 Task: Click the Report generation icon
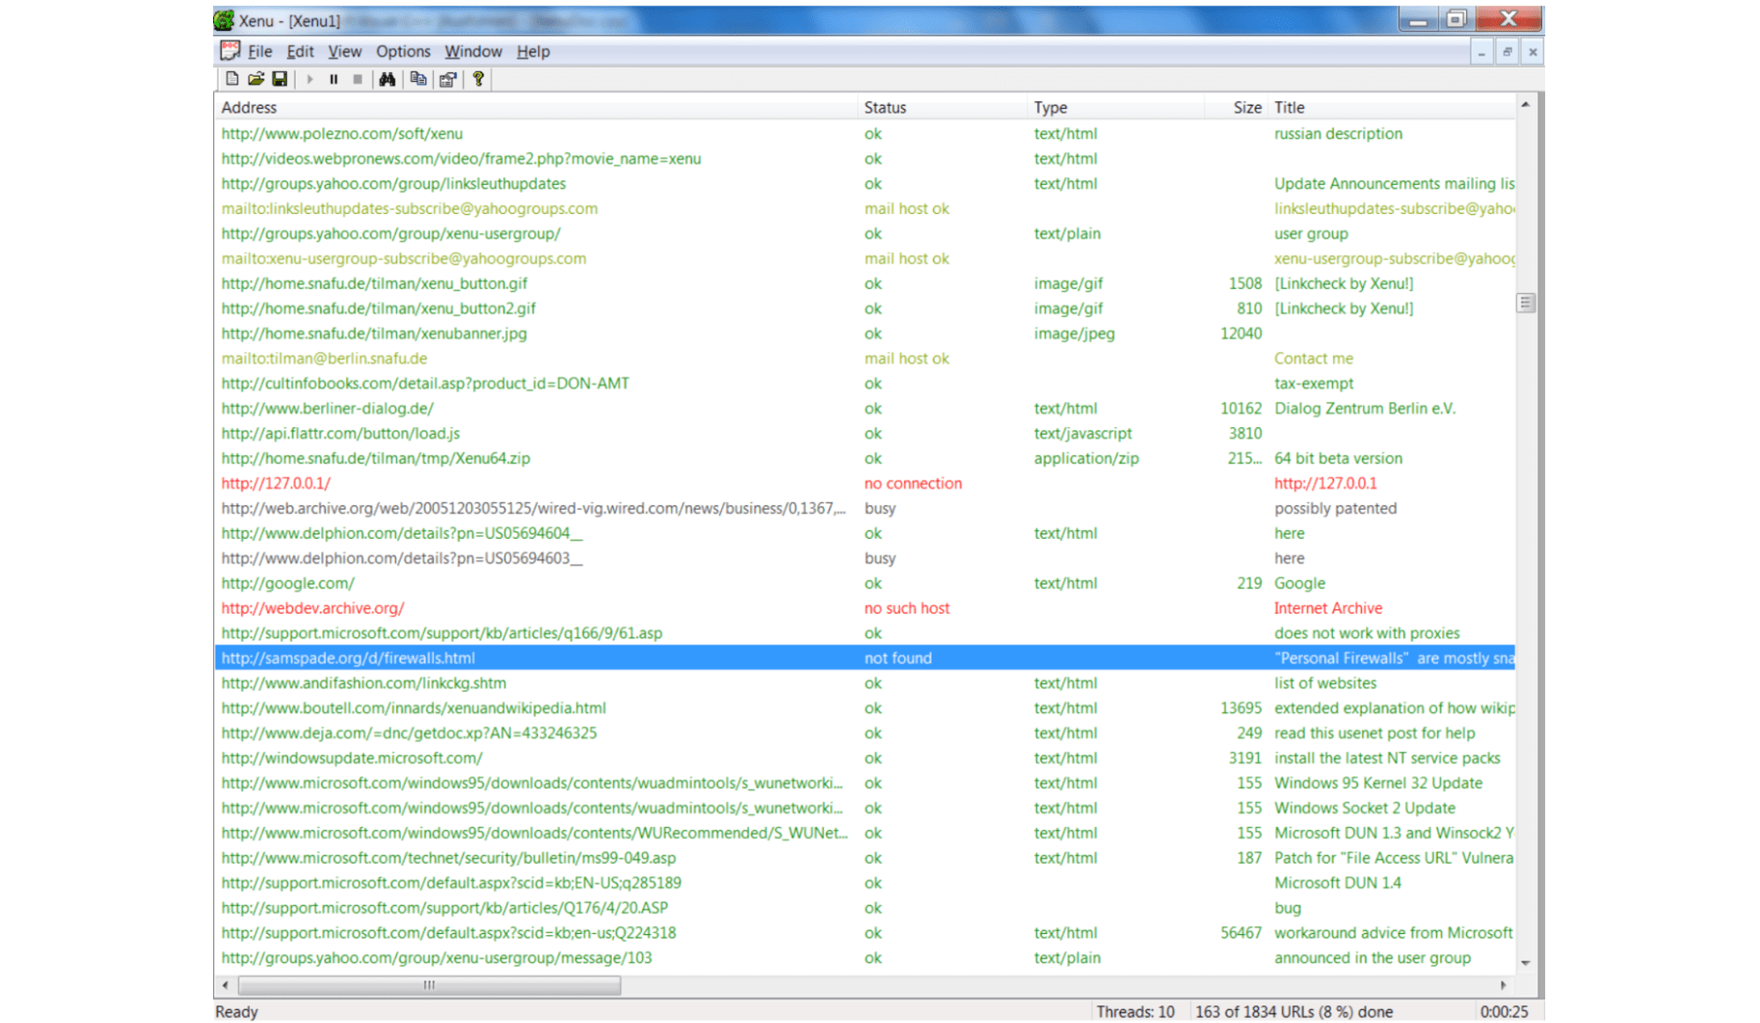click(x=451, y=79)
